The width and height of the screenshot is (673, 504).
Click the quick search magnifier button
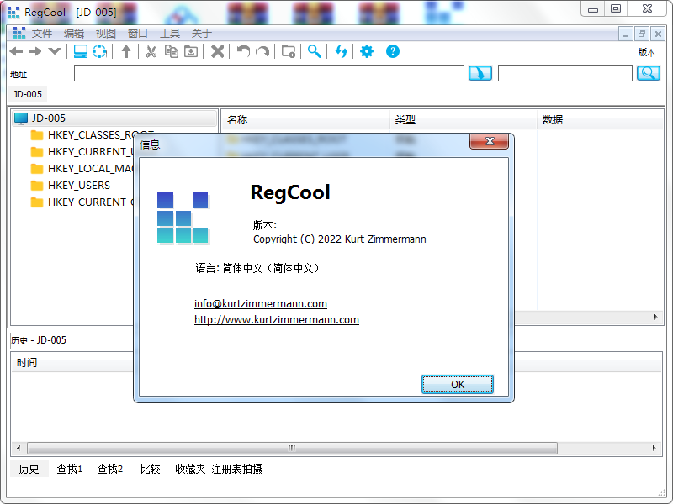click(x=648, y=73)
